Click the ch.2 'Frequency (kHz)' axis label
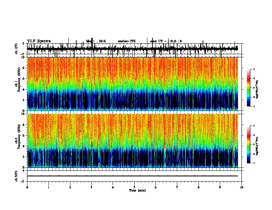 point(19,137)
